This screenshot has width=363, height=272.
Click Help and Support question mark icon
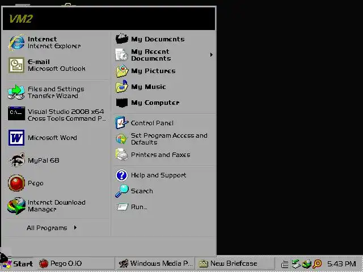[121, 175]
